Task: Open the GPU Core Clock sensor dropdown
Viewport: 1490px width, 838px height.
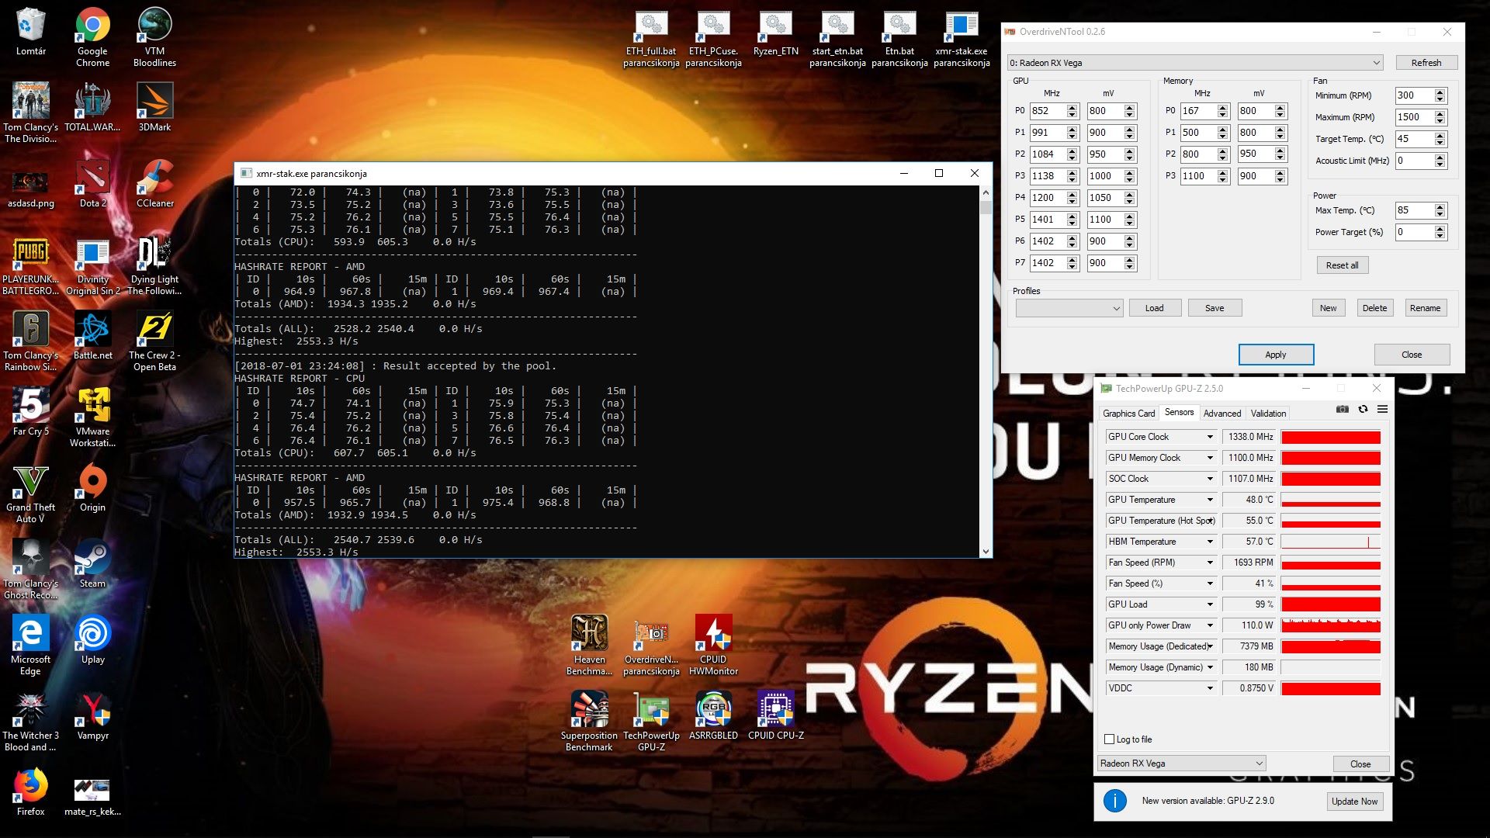Action: pos(1210,437)
